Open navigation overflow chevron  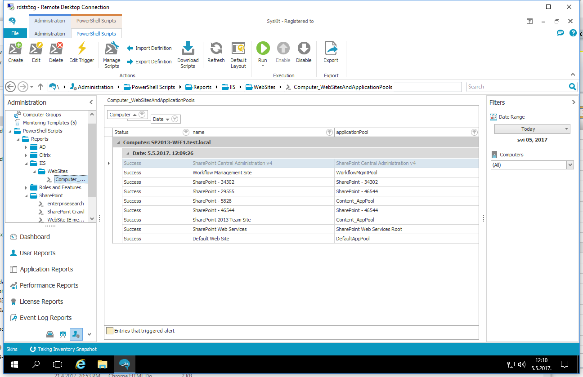89,334
